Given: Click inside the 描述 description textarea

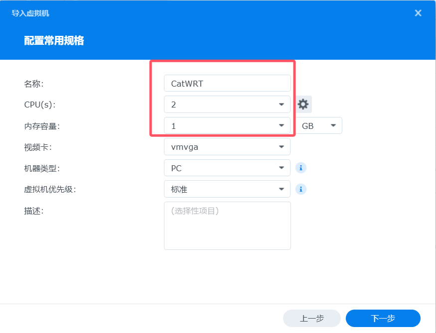Looking at the screenshot, I should 227,224.
